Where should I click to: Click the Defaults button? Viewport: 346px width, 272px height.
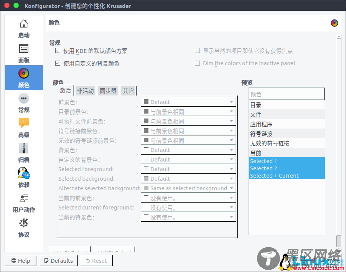(59, 261)
